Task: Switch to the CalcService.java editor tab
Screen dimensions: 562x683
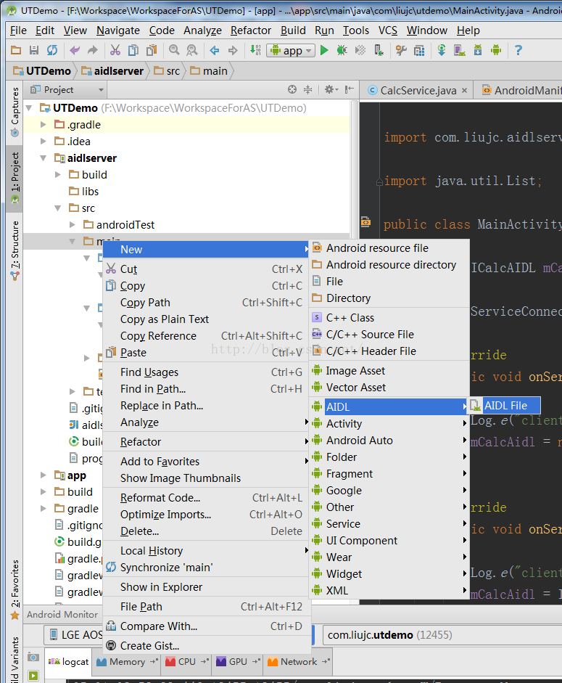Action: click(418, 90)
